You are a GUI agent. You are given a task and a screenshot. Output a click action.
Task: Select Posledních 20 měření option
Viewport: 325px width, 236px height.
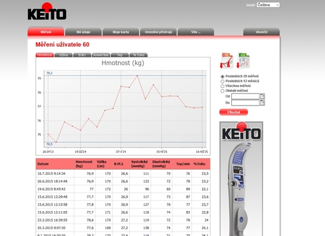coord(222,76)
